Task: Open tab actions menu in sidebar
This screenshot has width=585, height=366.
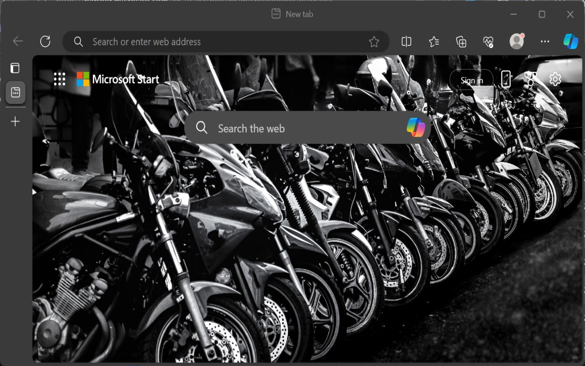Action: [15, 68]
